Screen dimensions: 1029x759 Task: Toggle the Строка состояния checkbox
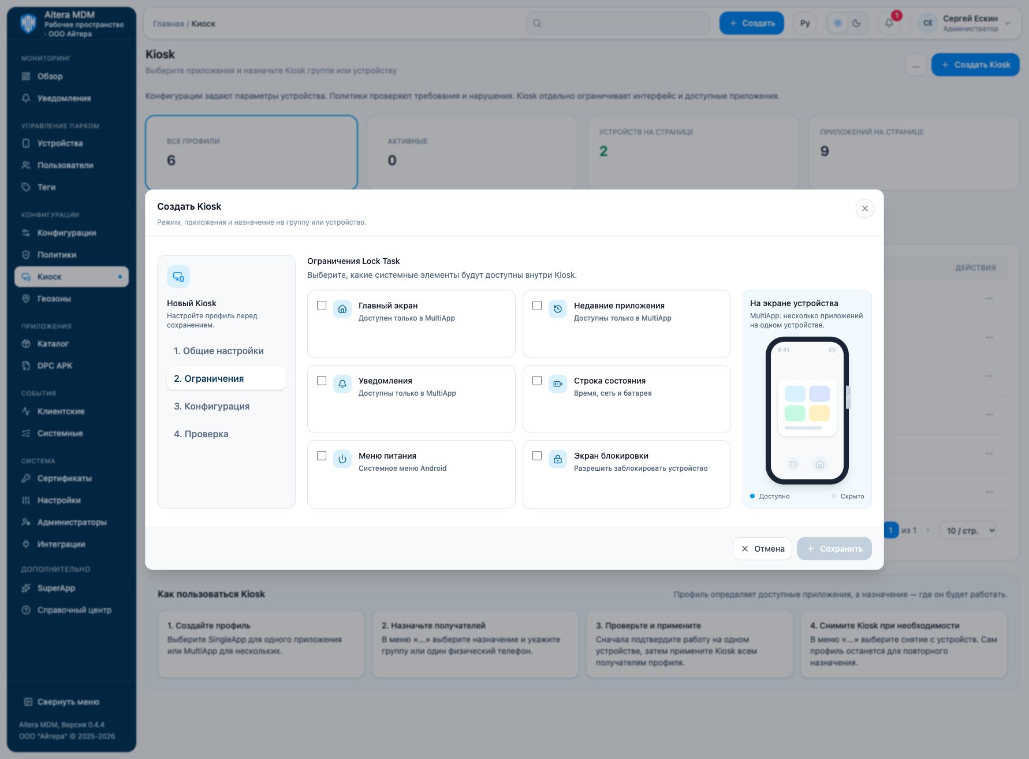[x=537, y=381]
